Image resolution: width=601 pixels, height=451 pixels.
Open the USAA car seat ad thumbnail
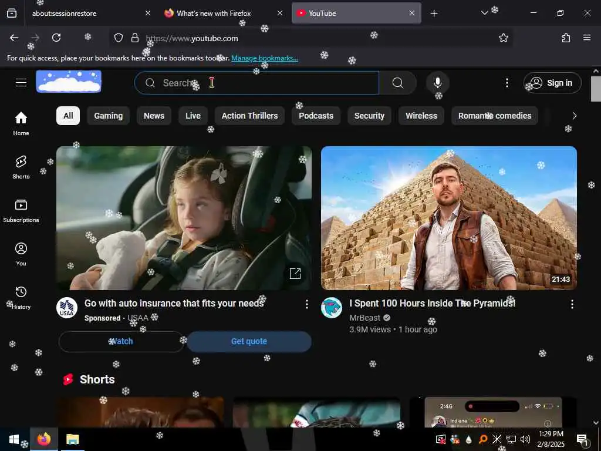pyautogui.click(x=184, y=218)
